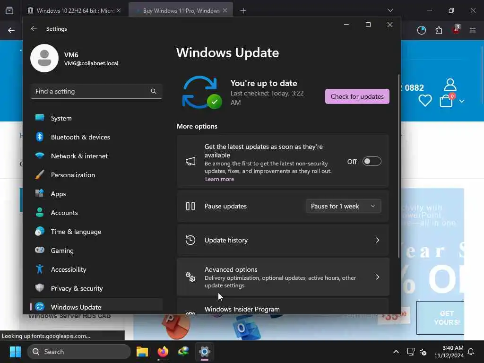Click the Check for updates button
The width and height of the screenshot is (484, 363).
(357, 96)
